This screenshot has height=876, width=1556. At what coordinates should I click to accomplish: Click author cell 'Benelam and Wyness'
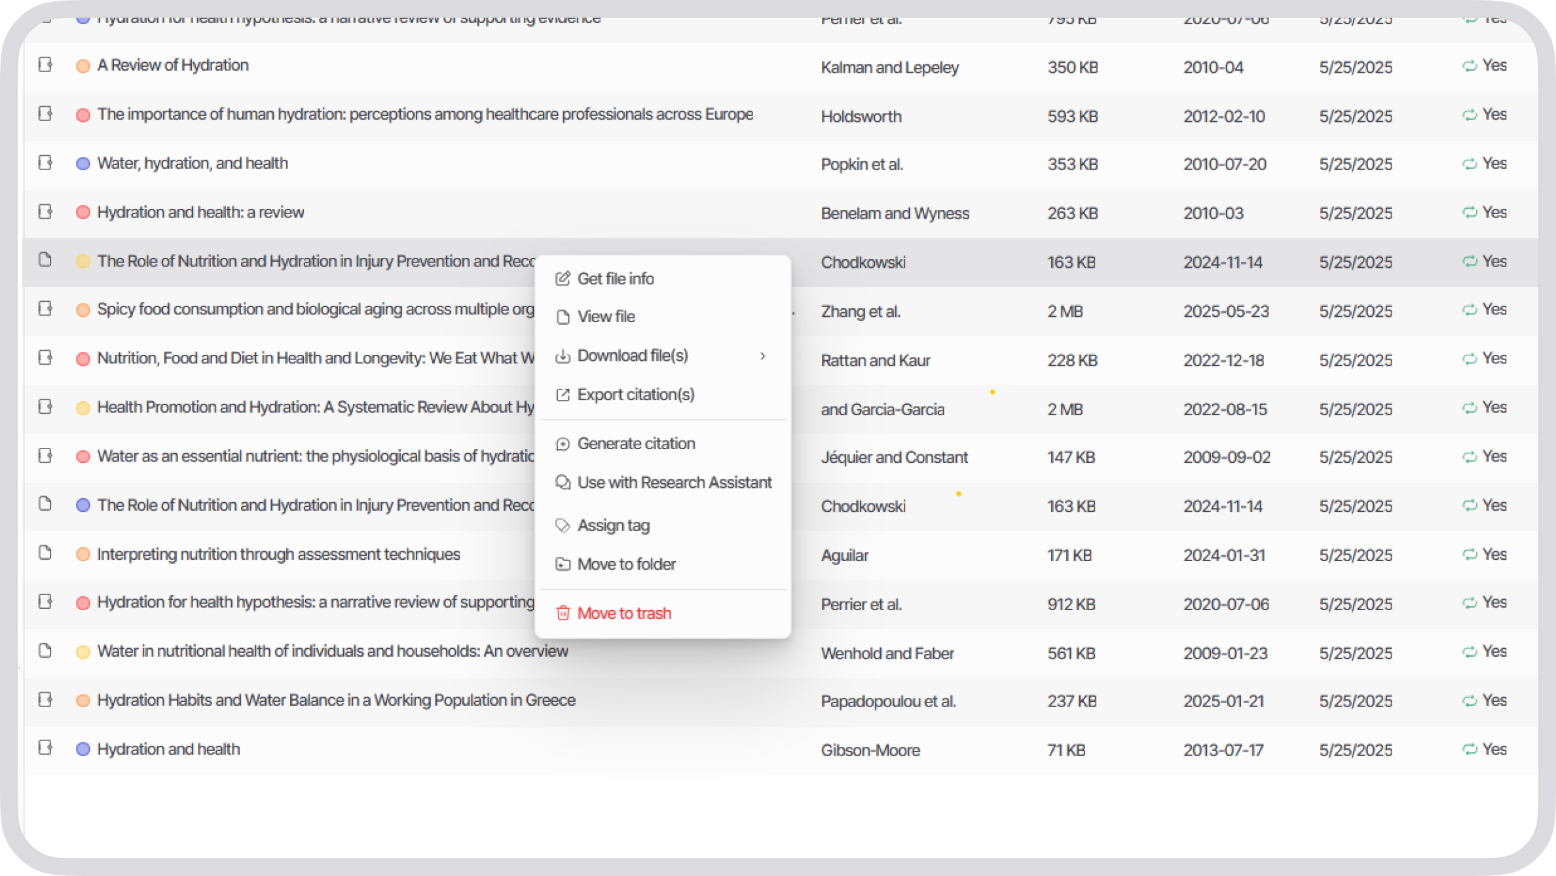(x=895, y=213)
